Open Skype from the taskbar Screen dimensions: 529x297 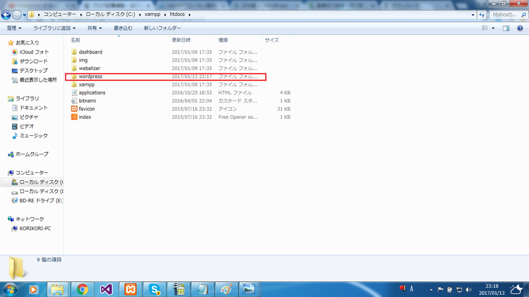[154, 289]
